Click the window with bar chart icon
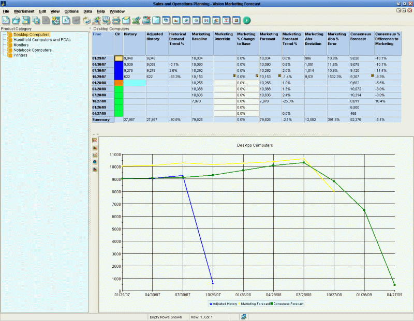This screenshot has height=321, width=414. pos(176,20)
